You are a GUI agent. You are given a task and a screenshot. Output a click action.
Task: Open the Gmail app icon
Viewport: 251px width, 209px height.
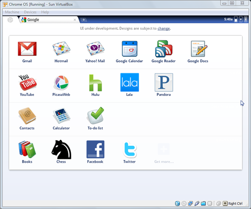[x=27, y=49]
